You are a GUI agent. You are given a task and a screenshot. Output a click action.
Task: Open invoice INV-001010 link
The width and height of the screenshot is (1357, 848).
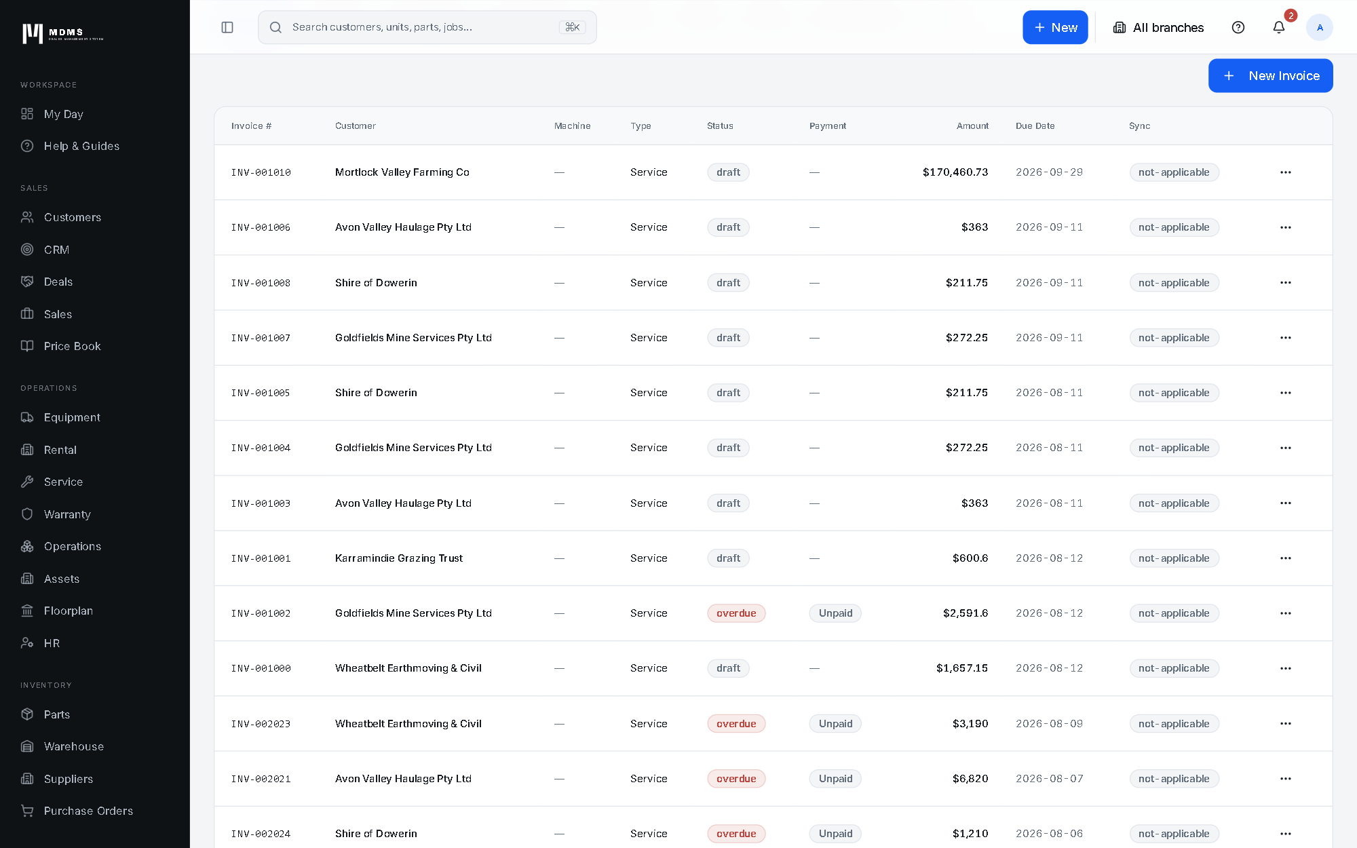tap(261, 172)
